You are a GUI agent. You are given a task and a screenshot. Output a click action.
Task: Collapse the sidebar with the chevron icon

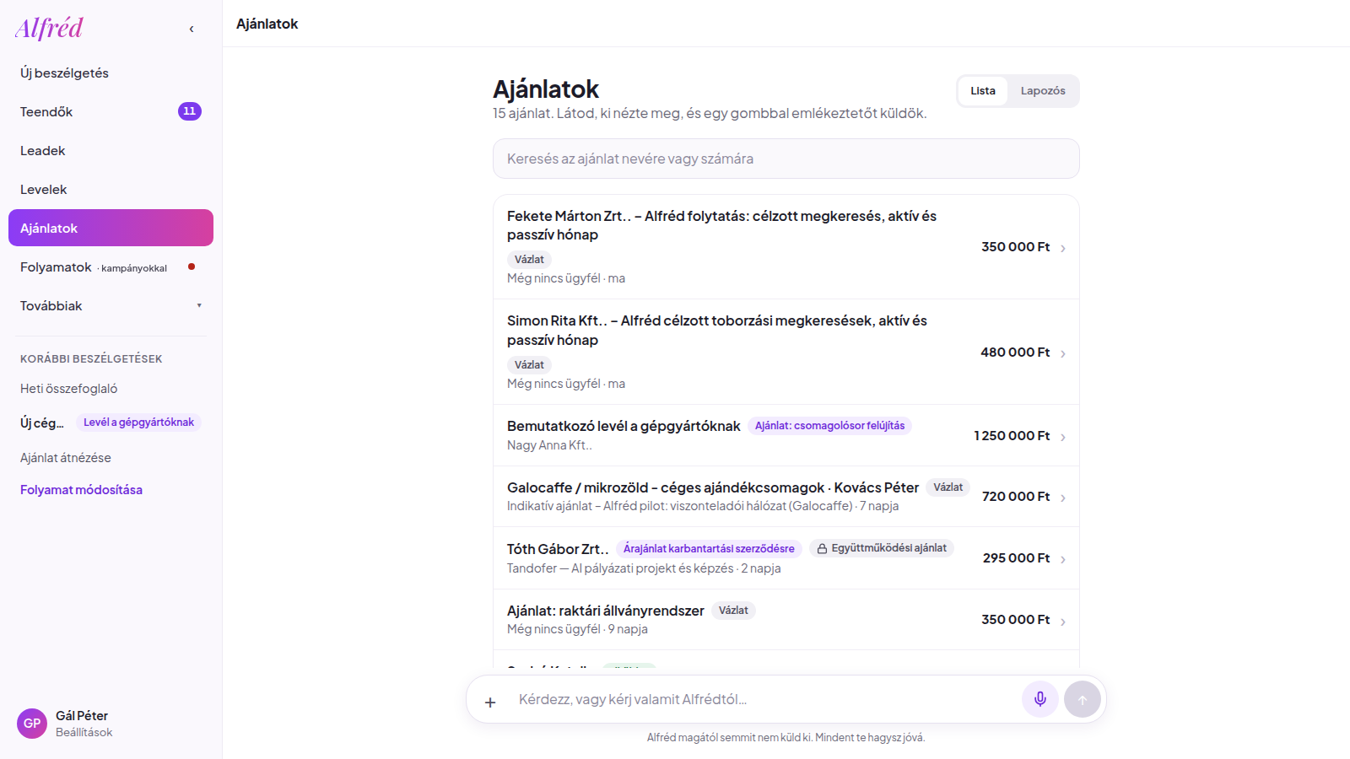[x=192, y=30]
